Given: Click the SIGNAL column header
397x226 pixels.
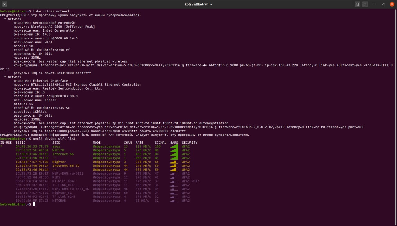Looking at the screenshot, I should tap(161, 143).
